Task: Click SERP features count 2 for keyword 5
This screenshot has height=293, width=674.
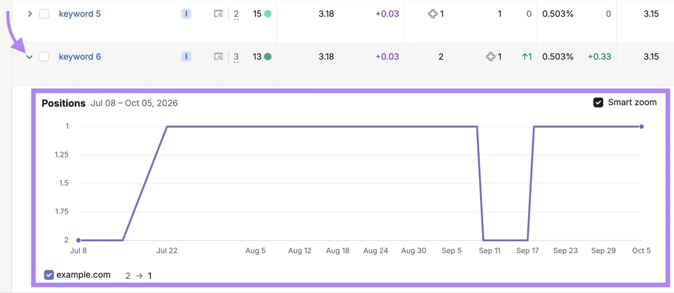Action: click(236, 14)
